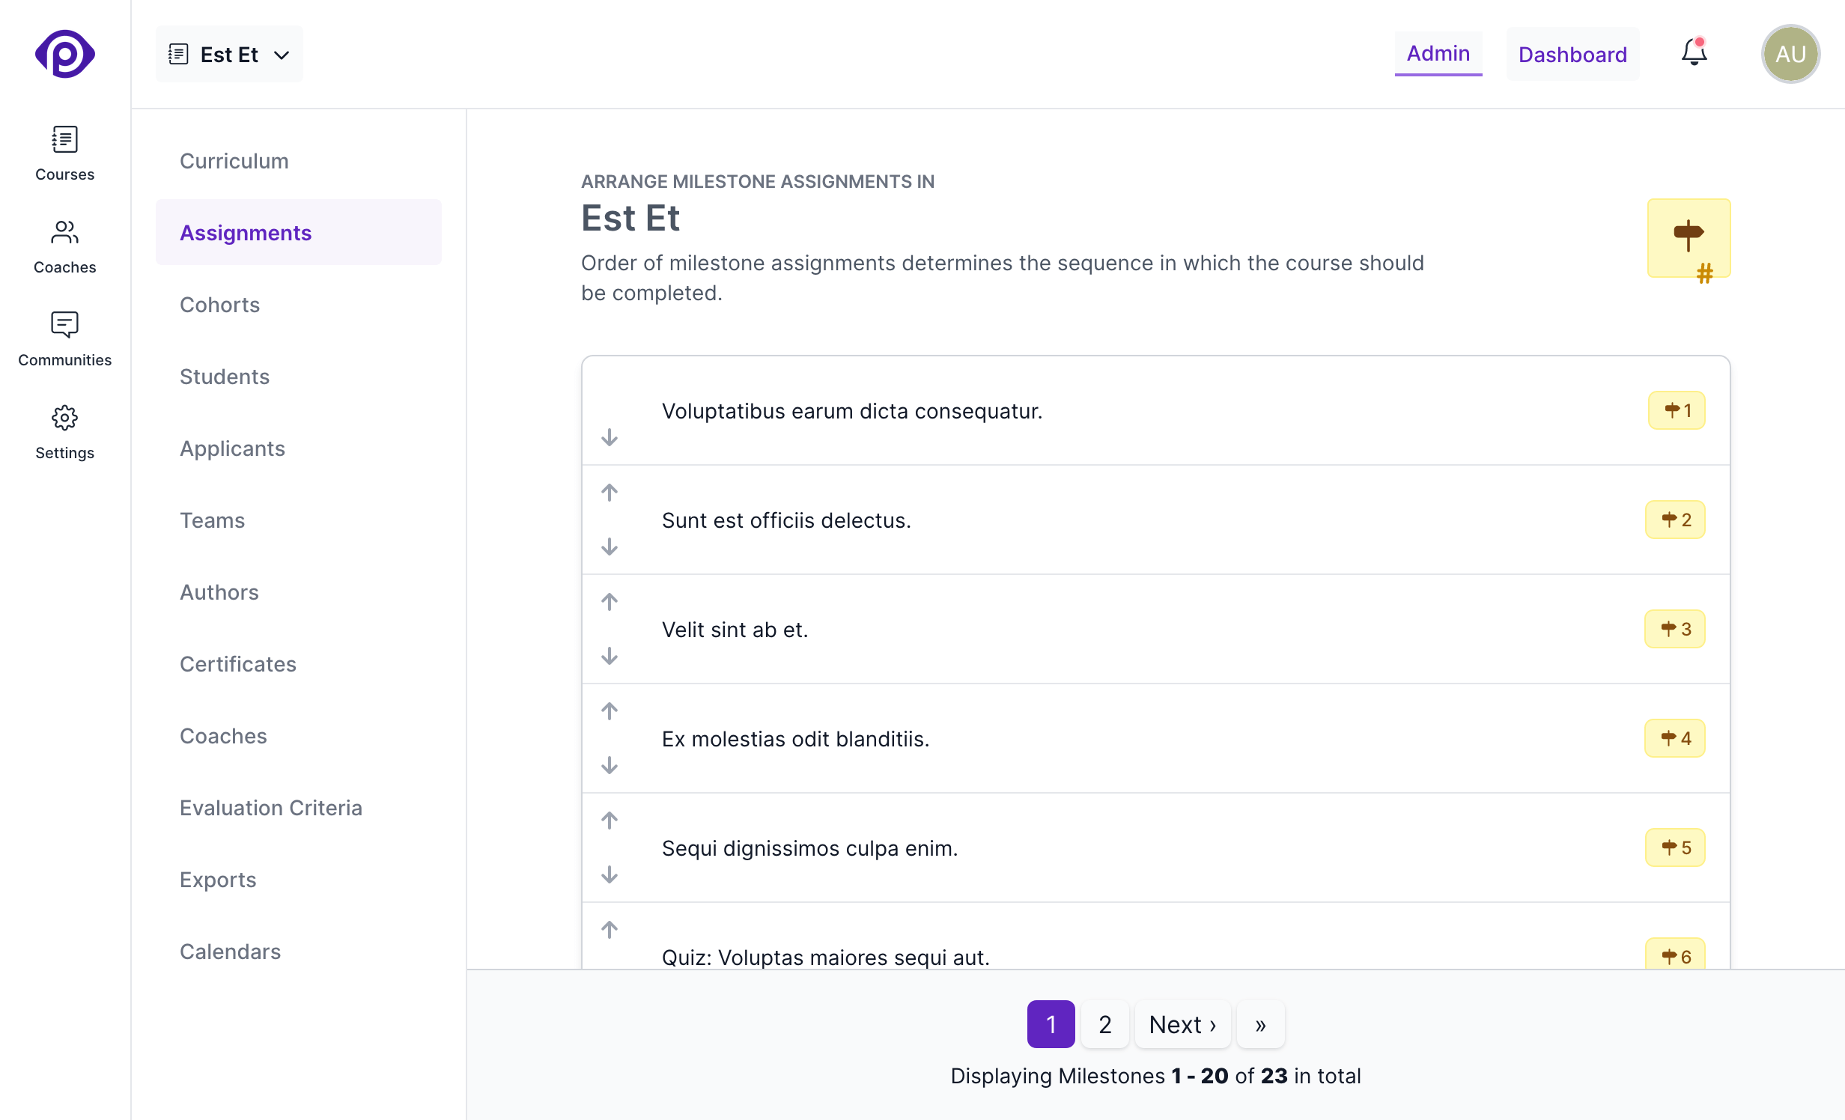Click the milestone signpost badge illustration

1689,238
